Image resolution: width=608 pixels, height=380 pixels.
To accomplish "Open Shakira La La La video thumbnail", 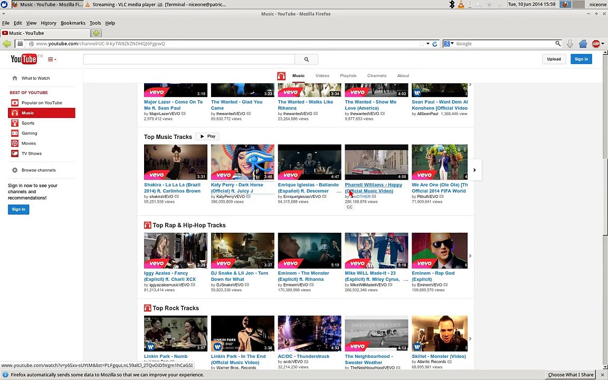I will (176, 162).
